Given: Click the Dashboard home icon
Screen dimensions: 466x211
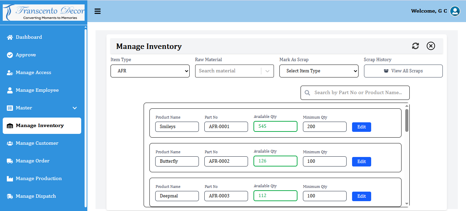Looking at the screenshot, I should pos(10,37).
